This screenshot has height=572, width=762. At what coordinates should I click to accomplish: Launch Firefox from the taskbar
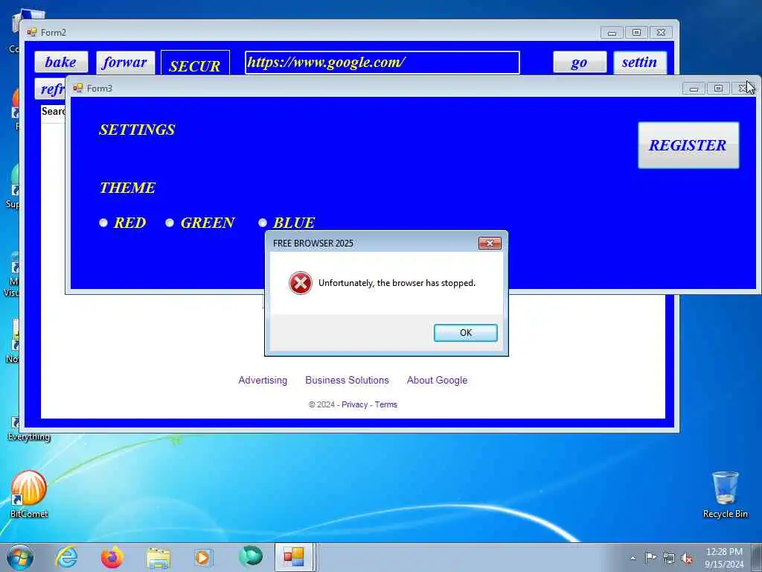tap(112, 557)
